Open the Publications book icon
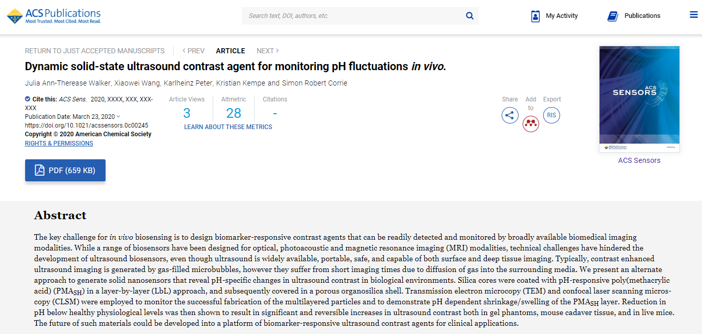This screenshot has width=702, height=334. click(612, 16)
